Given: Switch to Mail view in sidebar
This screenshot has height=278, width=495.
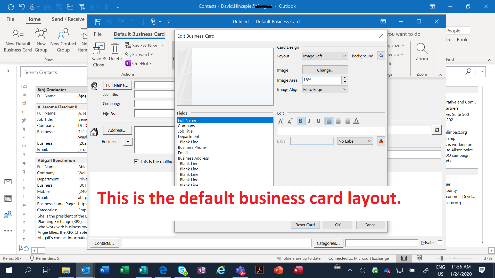Looking at the screenshot, I should [8, 182].
